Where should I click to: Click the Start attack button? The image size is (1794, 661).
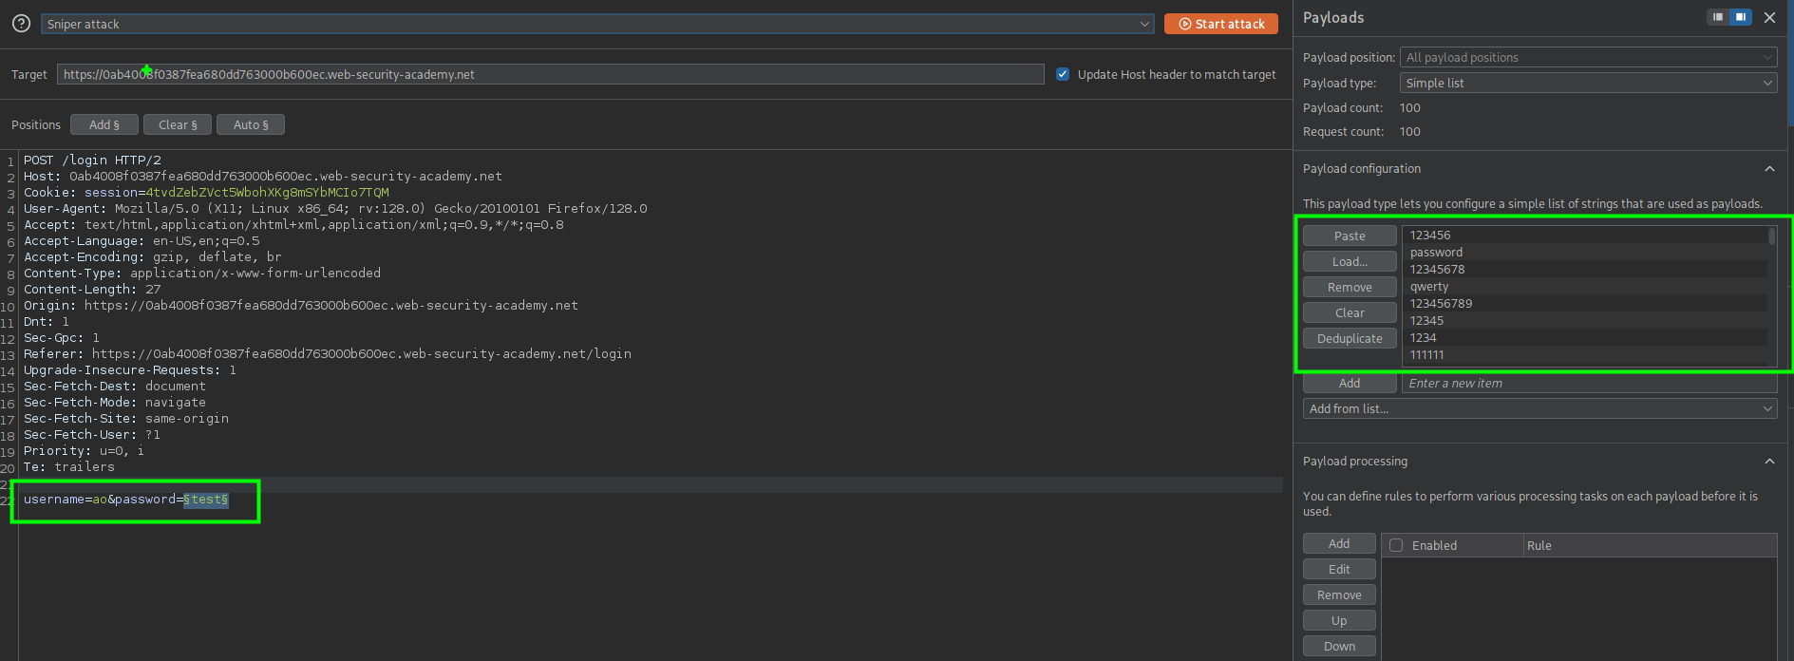tap(1220, 24)
